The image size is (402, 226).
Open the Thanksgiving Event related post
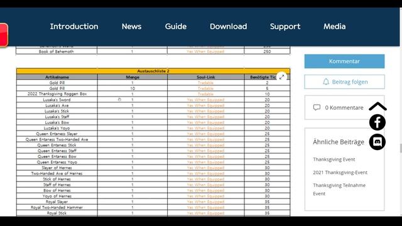tap(334, 159)
